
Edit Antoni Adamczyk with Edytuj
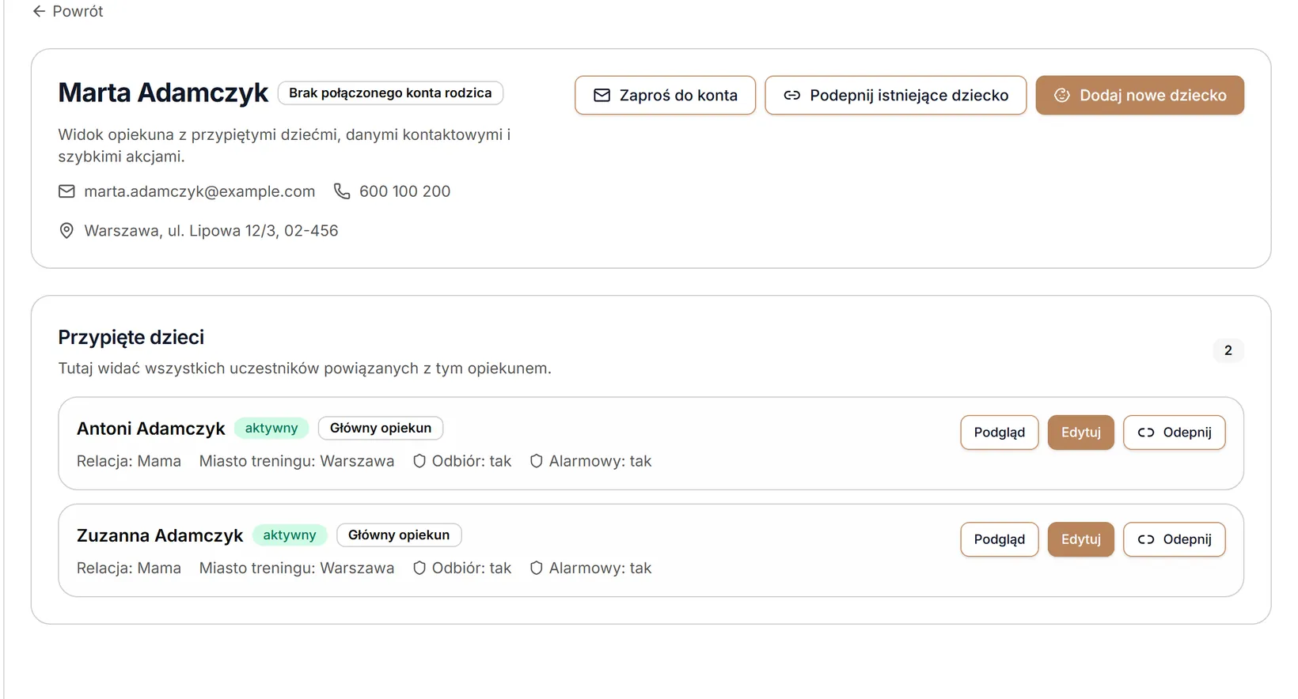(x=1081, y=433)
